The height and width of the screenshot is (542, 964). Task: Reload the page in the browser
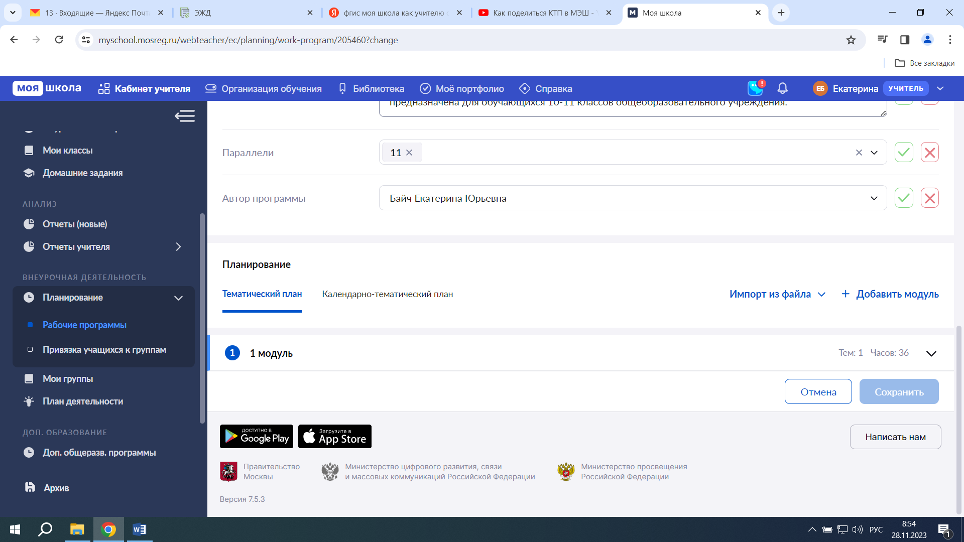[59, 40]
